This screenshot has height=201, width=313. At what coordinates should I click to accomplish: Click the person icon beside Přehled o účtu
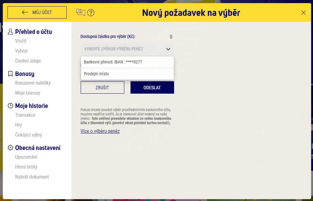[x=10, y=32]
